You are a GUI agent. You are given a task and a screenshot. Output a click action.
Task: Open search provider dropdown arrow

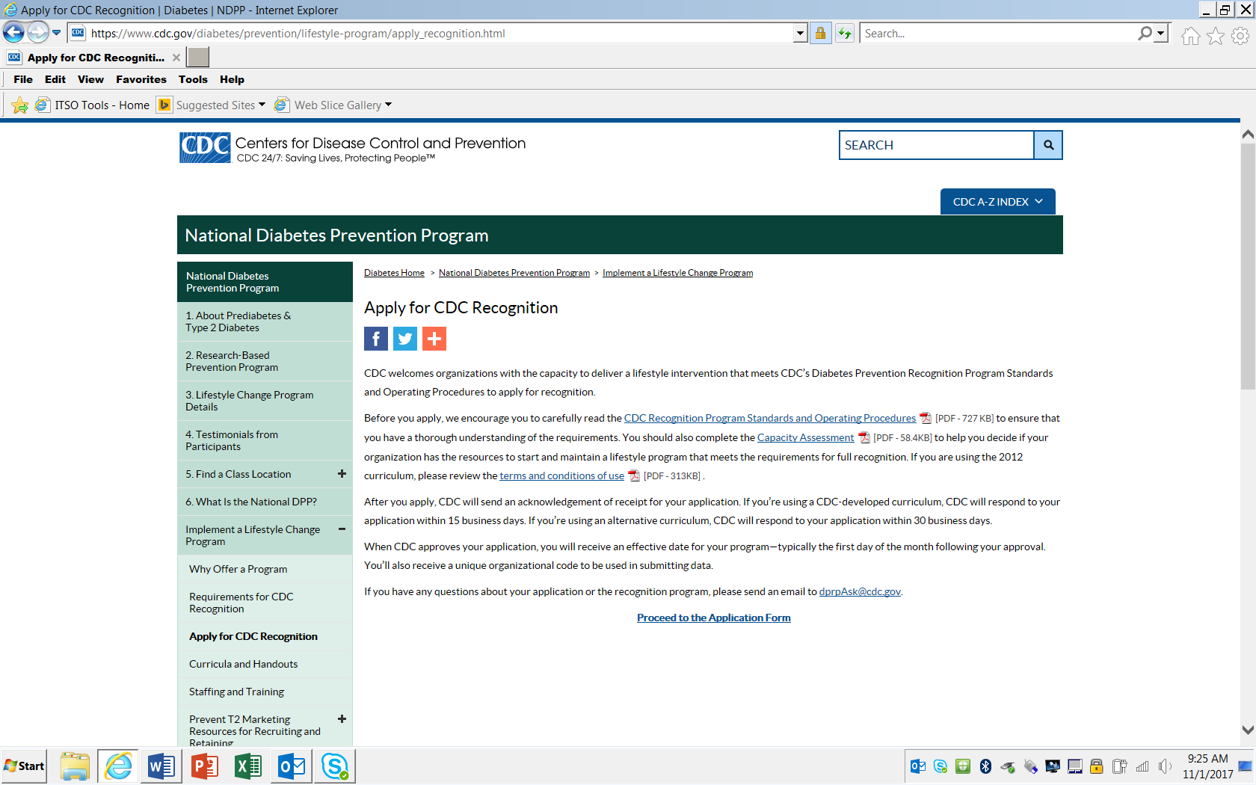pyautogui.click(x=1160, y=33)
